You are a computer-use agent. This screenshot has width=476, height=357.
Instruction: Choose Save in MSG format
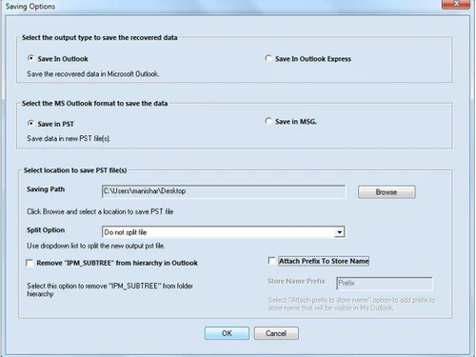[268, 121]
